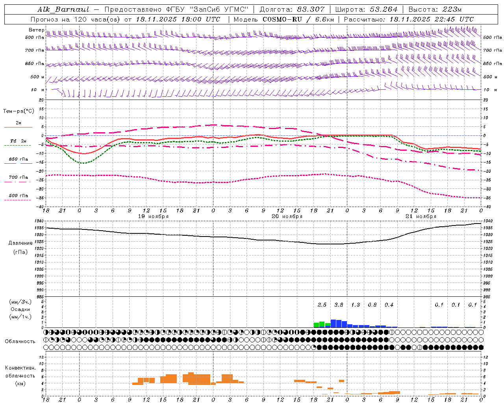Click the elevation text "Высота: 223м"
Viewport: 504px width, 403px height.
point(435,9)
